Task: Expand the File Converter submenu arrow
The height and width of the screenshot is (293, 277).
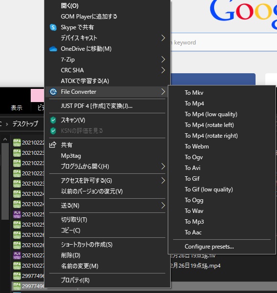Action: [163, 92]
